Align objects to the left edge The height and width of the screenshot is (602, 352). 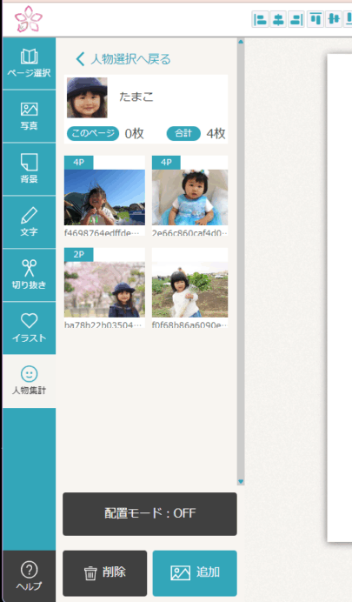pyautogui.click(x=260, y=19)
